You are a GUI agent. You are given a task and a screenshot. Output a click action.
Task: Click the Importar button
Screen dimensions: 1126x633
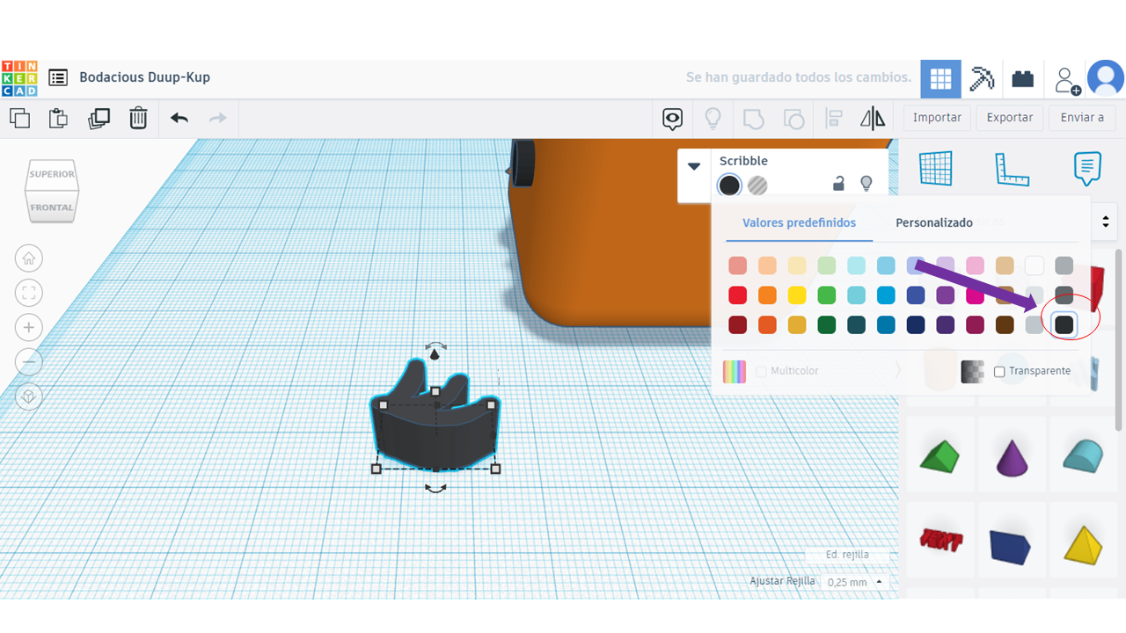click(937, 118)
